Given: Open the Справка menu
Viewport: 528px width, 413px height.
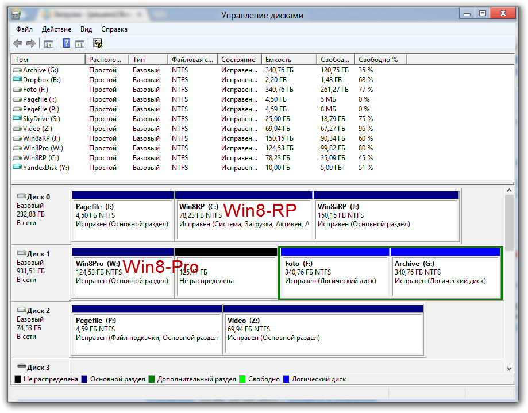Looking at the screenshot, I should (114, 29).
